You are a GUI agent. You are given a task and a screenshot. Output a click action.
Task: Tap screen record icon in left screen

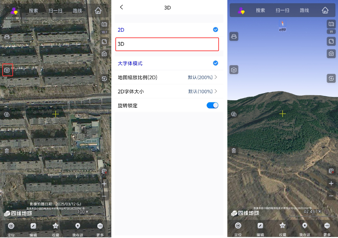point(104,79)
